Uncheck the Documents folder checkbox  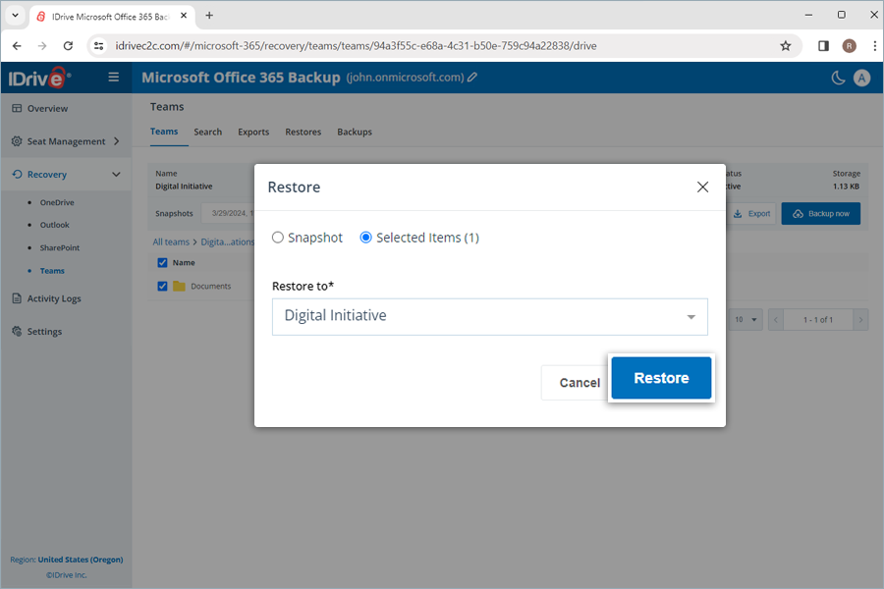coord(162,287)
